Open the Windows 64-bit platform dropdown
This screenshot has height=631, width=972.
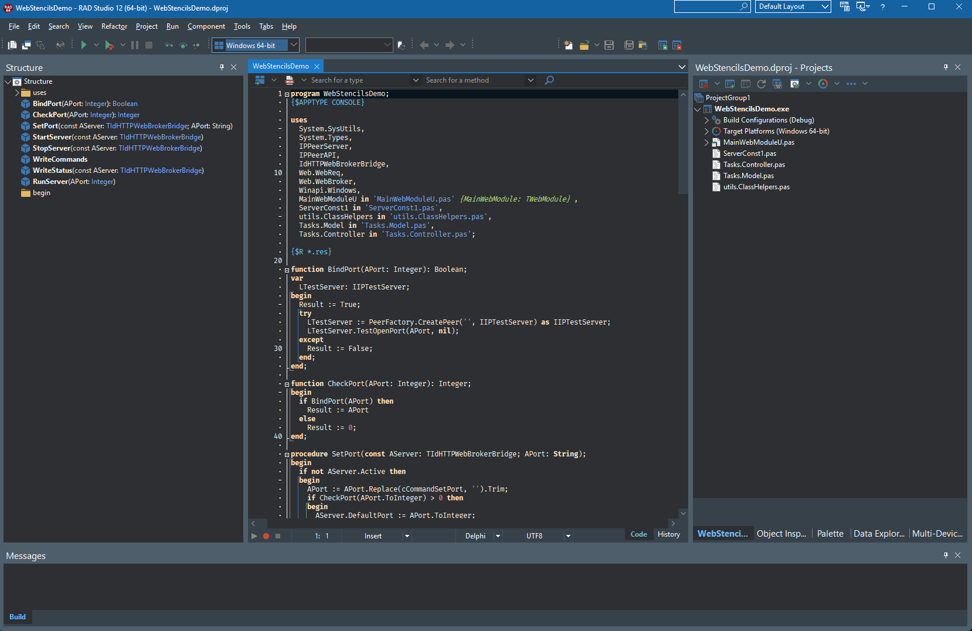click(x=294, y=45)
